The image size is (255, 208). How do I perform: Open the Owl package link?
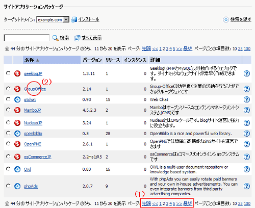click(x=28, y=169)
